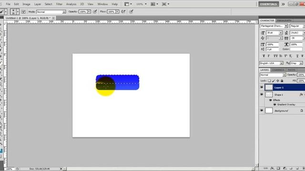Open the Screen Mode dropdown

click(165, 4)
